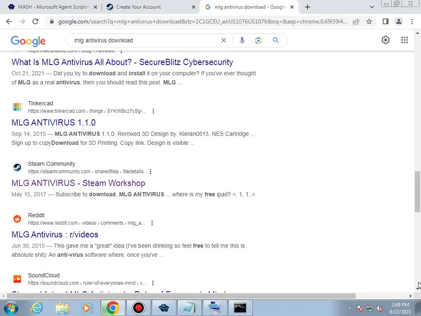Open more options for SoundCloud result
The image size is (421, 316).
click(153, 283)
